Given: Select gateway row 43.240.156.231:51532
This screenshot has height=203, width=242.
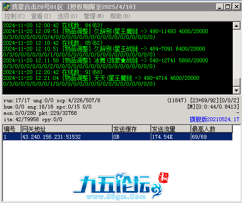Looking at the screenshot, I should 118,137.
